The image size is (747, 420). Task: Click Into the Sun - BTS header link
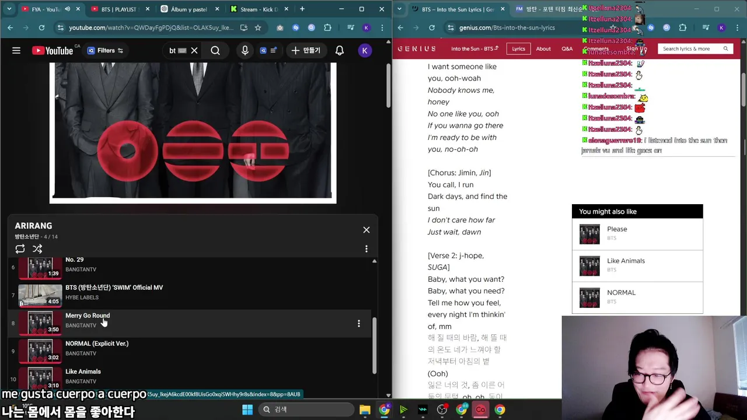pos(474,48)
